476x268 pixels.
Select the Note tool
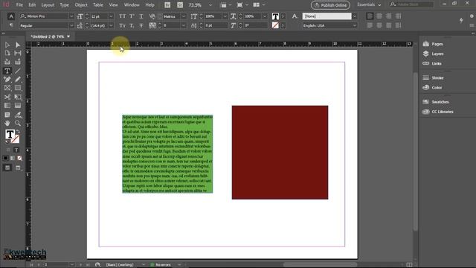7,115
